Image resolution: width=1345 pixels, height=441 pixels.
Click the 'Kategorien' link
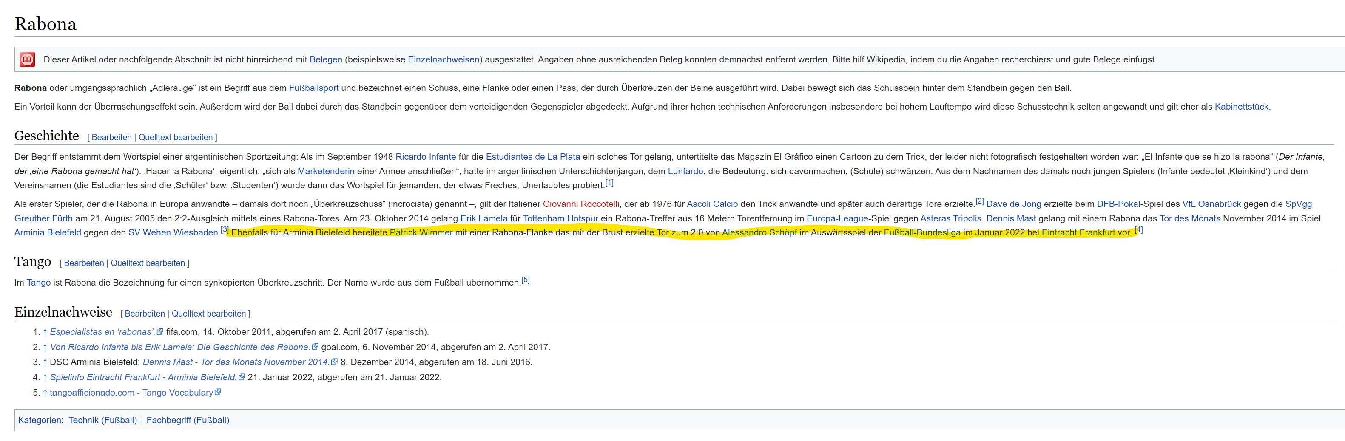coord(40,420)
